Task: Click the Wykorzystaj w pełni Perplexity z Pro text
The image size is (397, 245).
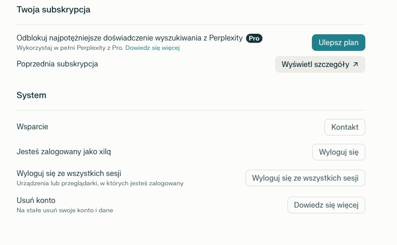Action: click(x=70, y=48)
